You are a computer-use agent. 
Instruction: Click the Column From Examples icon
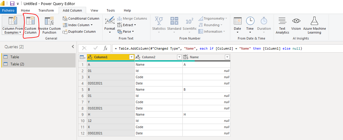pyautogui.click(x=13, y=21)
